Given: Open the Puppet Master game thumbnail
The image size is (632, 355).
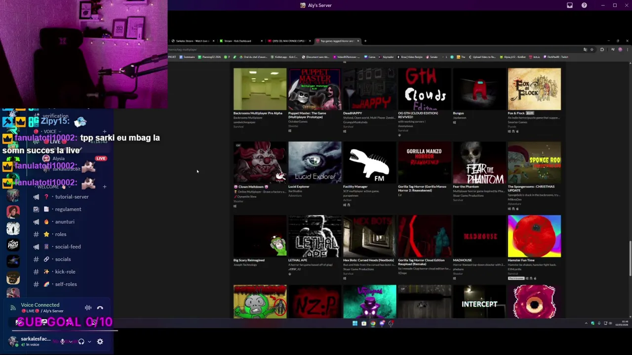Looking at the screenshot, I should (315, 89).
